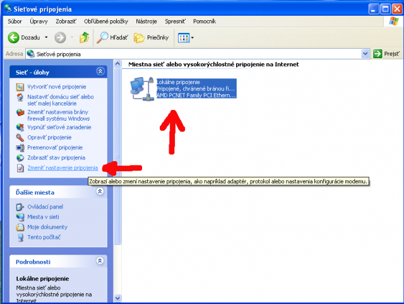
Task: Click the grey forward arrow icon
Action: click(60, 38)
